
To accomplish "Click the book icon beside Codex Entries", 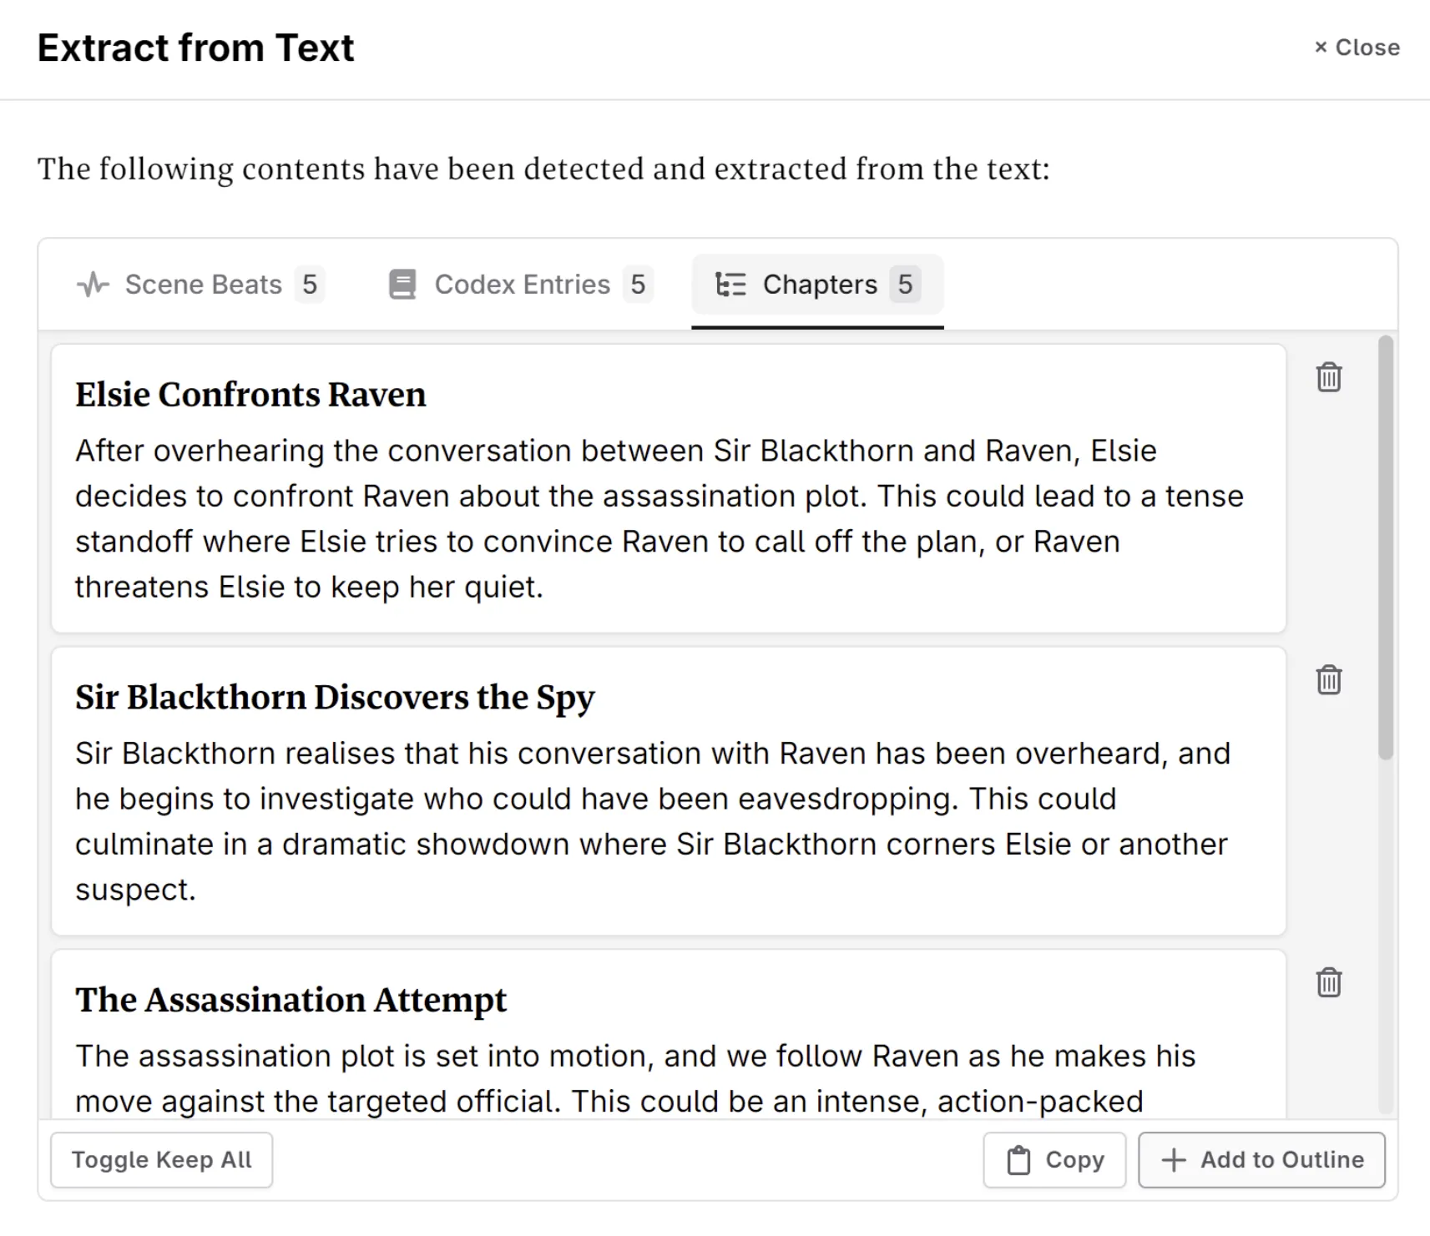I will pyautogui.click(x=402, y=285).
